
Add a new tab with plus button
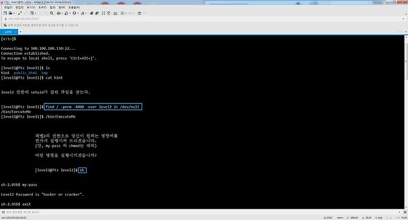[x=20, y=32]
